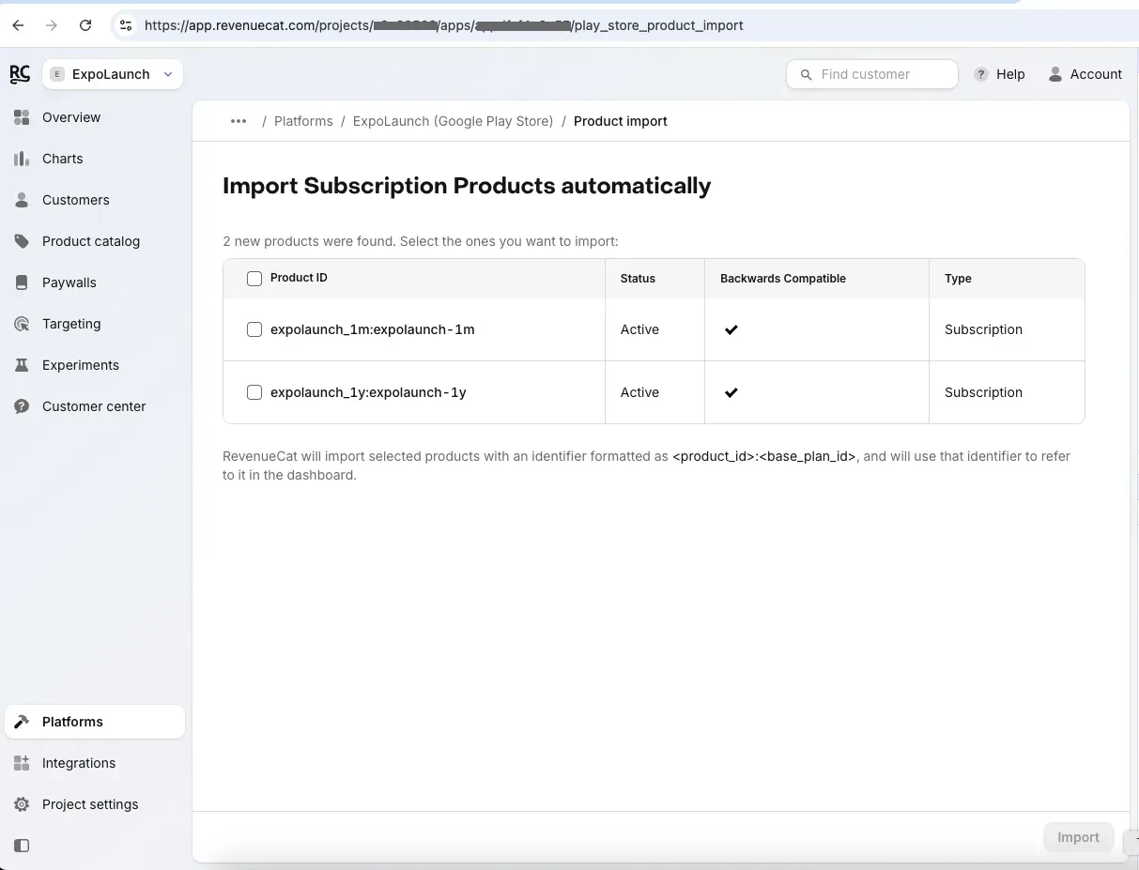The width and height of the screenshot is (1139, 870).
Task: Click the Import Subscription Products automatically heading
Action: point(467,186)
